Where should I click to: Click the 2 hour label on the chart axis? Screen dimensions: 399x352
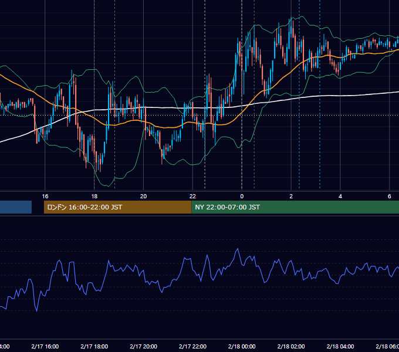291,197
